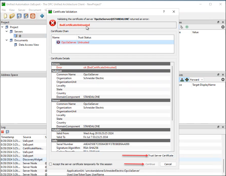Click the red error icon beside OpcUaServer in chain
This screenshot has height=176, width=226.
point(58,42)
